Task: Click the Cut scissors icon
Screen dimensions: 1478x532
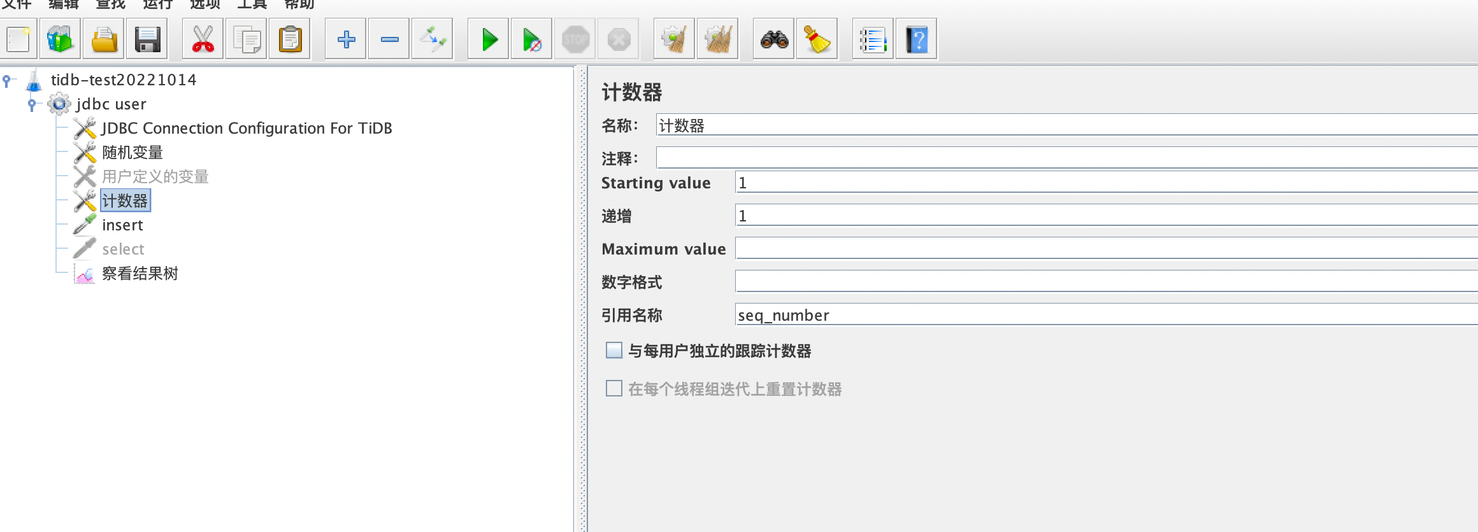Action: [203, 39]
